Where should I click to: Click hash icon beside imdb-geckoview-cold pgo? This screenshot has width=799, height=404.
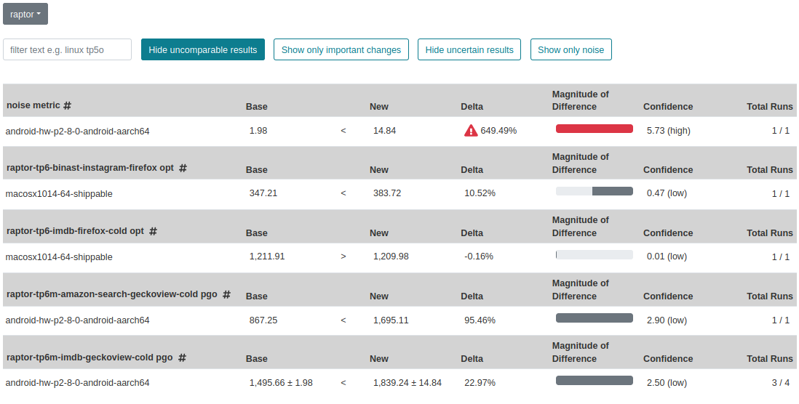click(x=182, y=357)
